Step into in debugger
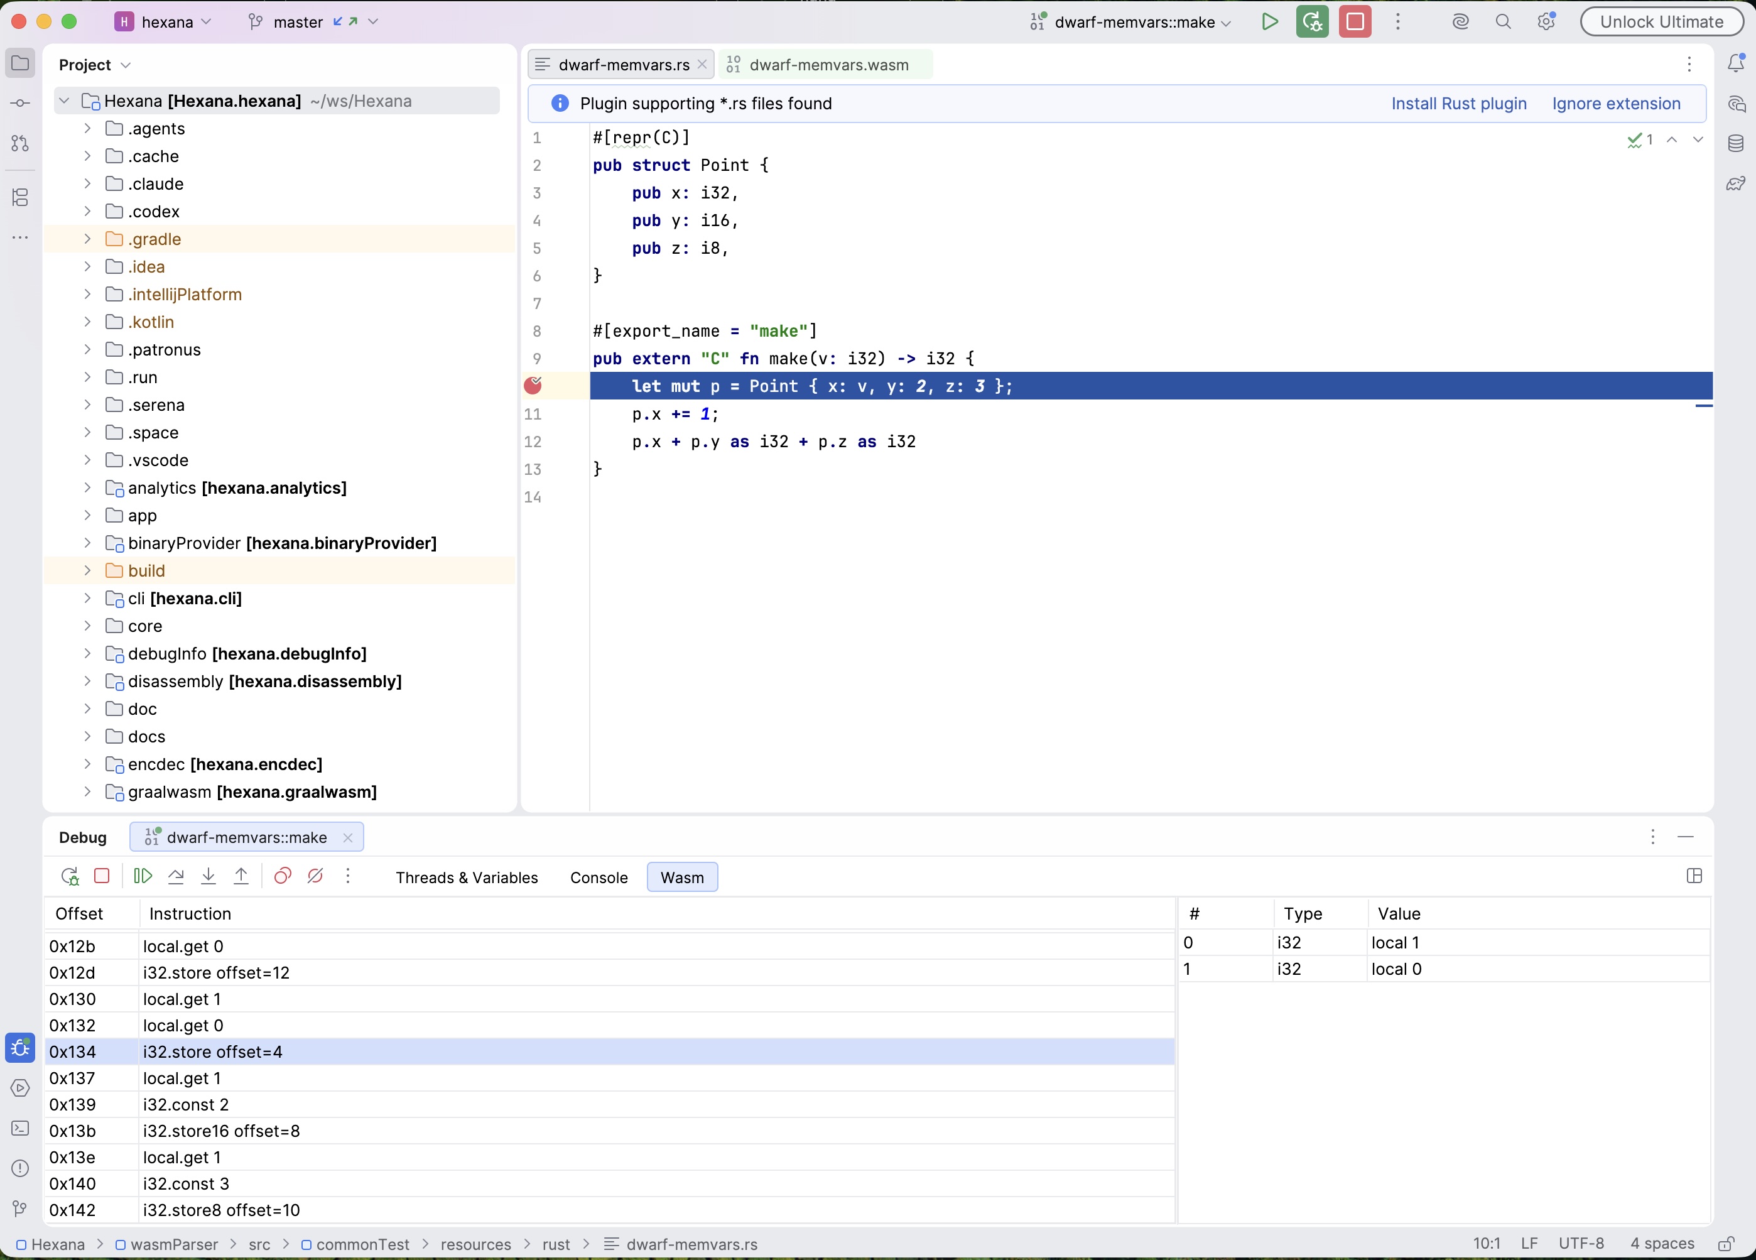The height and width of the screenshot is (1260, 1756). (x=209, y=876)
